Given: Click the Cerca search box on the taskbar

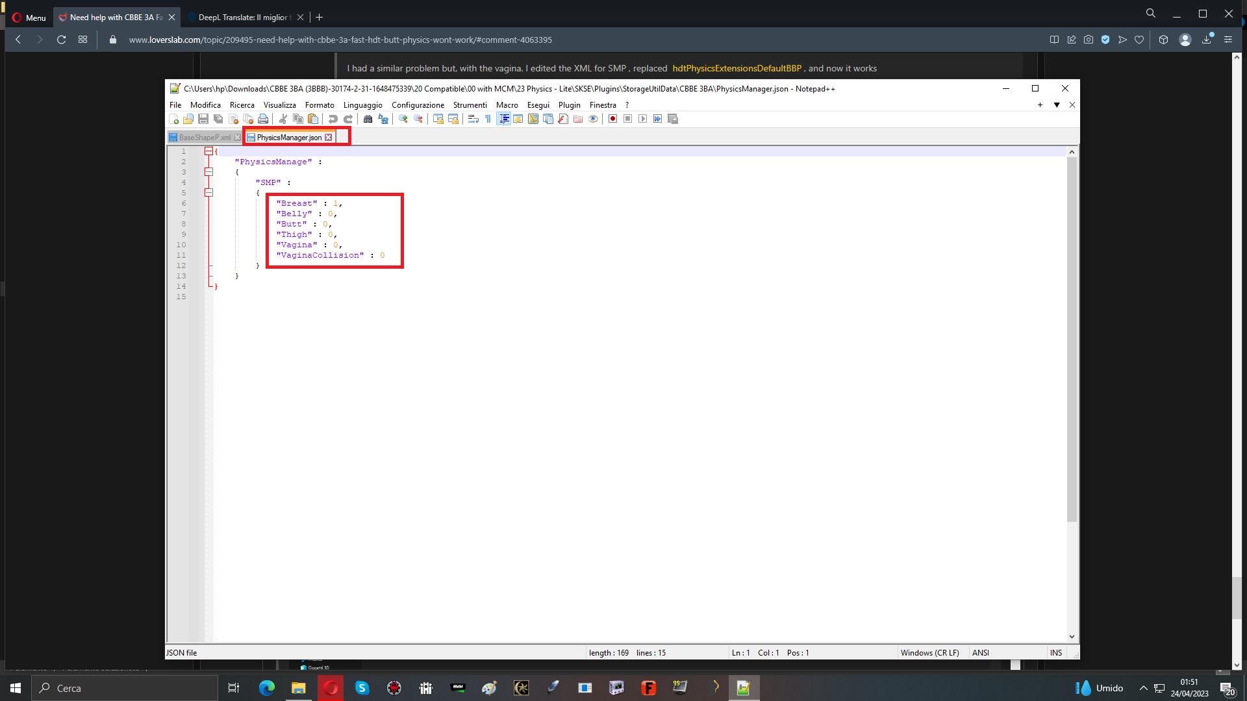Looking at the screenshot, I should 125,688.
